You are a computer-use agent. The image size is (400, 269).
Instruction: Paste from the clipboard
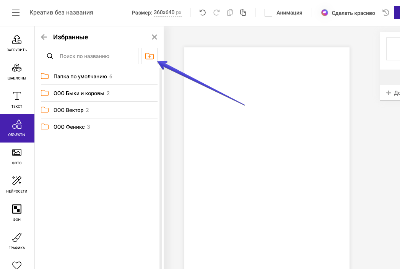(x=243, y=13)
